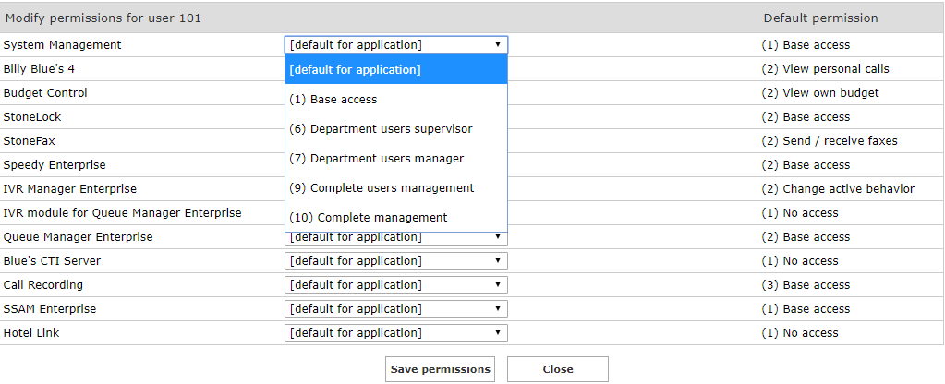Click the "Default permission" column header
Viewport: 945px width, 384px height.
(x=820, y=18)
